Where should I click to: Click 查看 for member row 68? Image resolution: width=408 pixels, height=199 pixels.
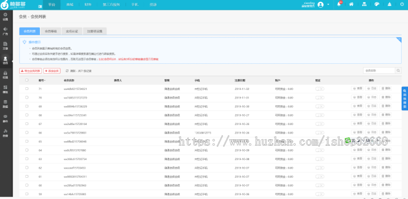coord(357,115)
